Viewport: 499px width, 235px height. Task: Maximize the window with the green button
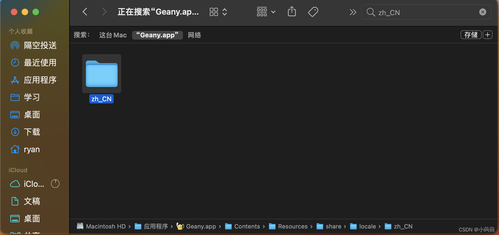[x=36, y=12]
